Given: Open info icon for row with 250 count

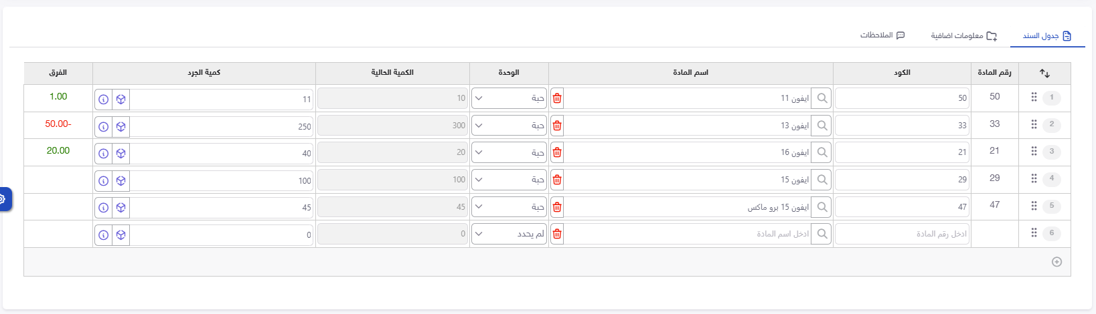Looking at the screenshot, I should 103,126.
